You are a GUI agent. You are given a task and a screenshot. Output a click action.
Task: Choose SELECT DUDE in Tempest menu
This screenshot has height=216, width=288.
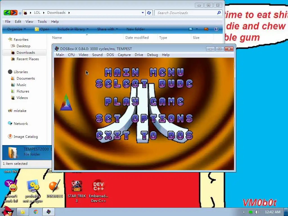pos(144,84)
